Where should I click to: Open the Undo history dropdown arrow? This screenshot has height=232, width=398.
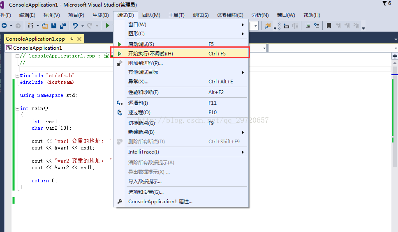tap(83, 25)
